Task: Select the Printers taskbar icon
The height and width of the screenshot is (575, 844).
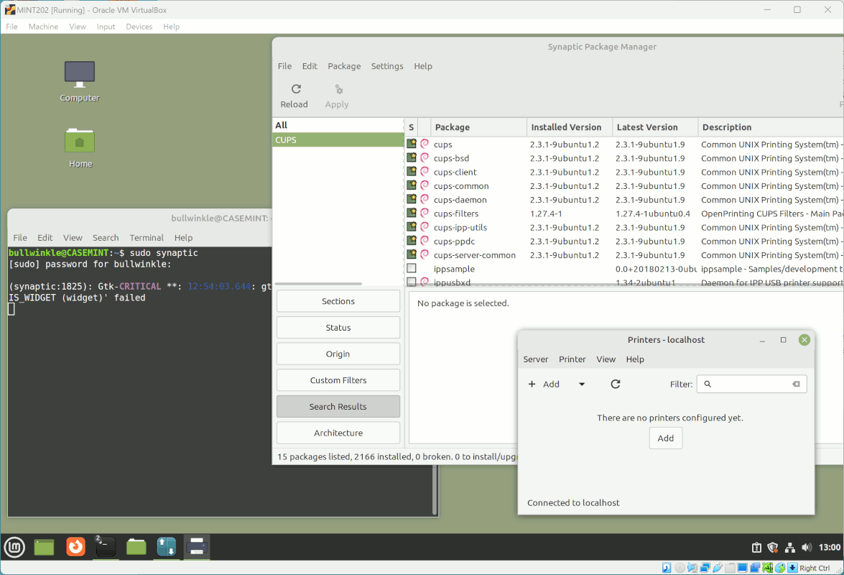Action: (197, 547)
